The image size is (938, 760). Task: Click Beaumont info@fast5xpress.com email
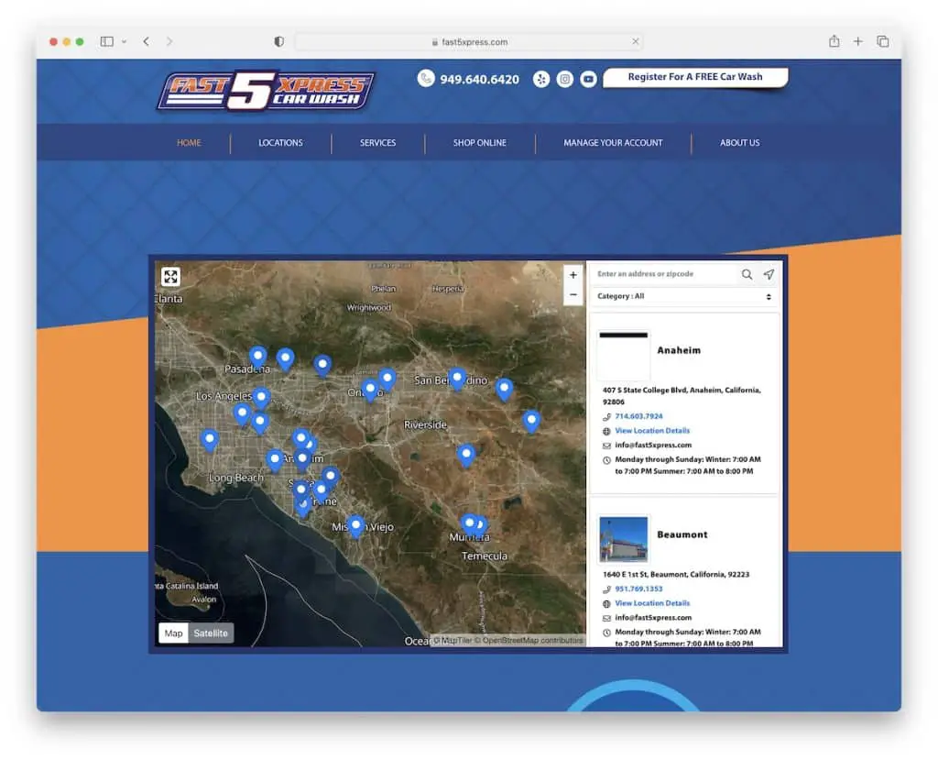click(x=653, y=618)
